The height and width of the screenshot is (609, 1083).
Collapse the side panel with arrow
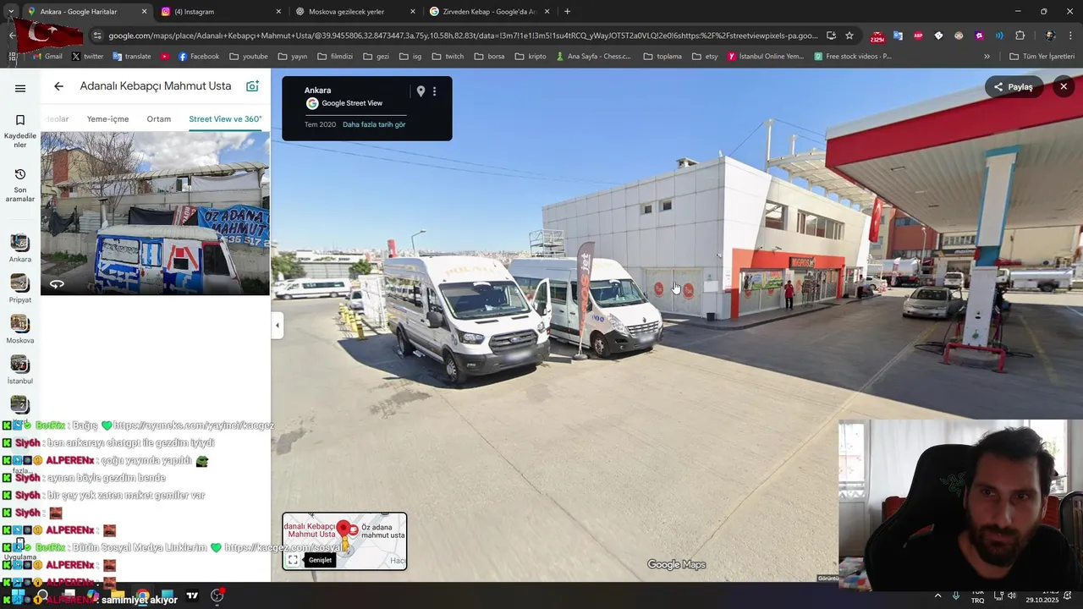tap(277, 325)
